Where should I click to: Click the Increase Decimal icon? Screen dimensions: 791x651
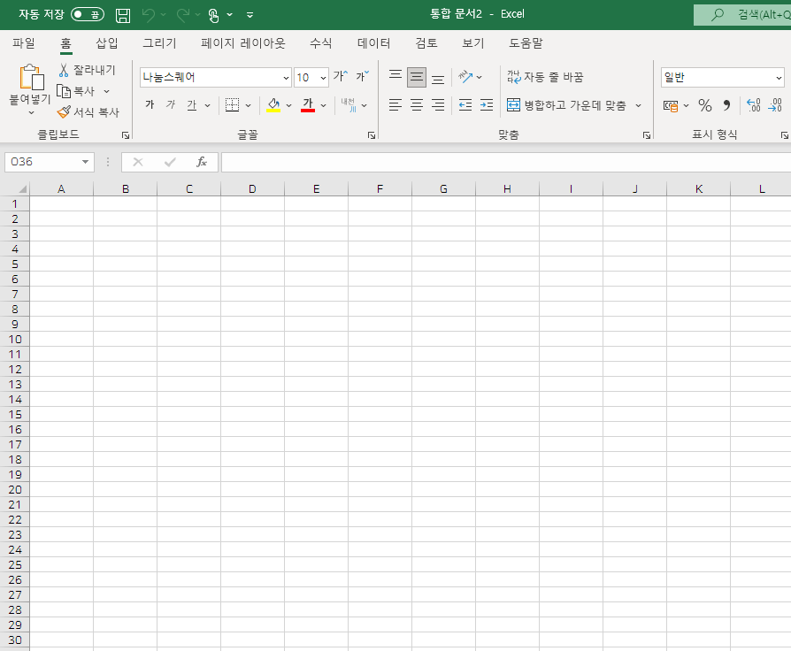click(753, 105)
